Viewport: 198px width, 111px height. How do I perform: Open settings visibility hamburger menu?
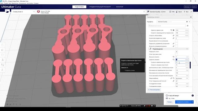click(187, 26)
